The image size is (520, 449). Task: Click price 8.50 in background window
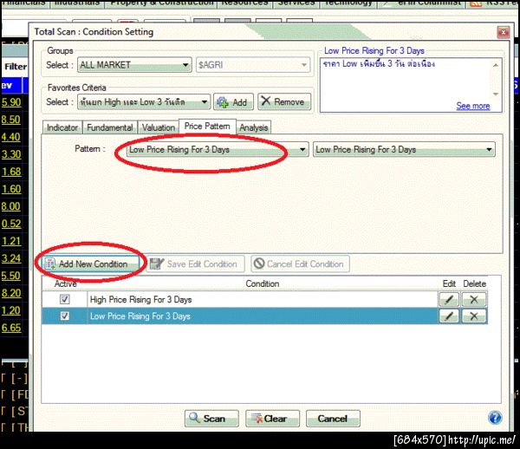point(11,120)
